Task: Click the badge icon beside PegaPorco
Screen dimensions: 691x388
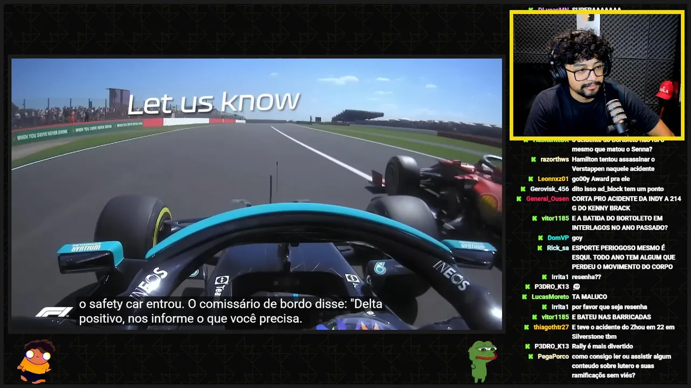Action: [531, 357]
